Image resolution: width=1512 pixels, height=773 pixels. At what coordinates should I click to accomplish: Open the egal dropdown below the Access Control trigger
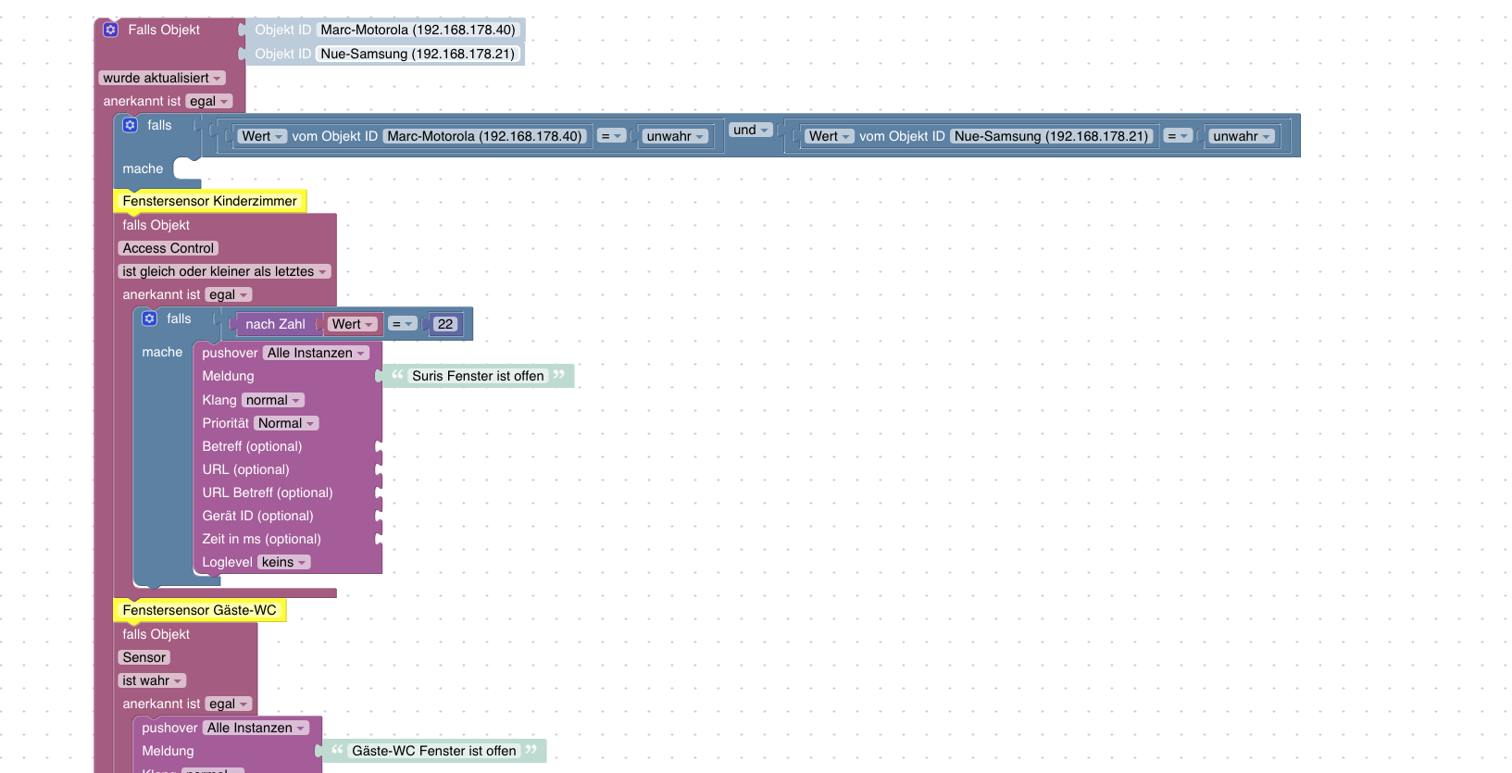click(228, 294)
